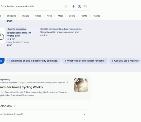
Task: Submit search with the magnifying glass icon
Action: [x=86, y=6]
